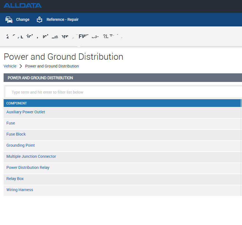Viewport: 242px width, 225px height.
Task: Open the Relay Box component
Action: pyautogui.click(x=15, y=179)
